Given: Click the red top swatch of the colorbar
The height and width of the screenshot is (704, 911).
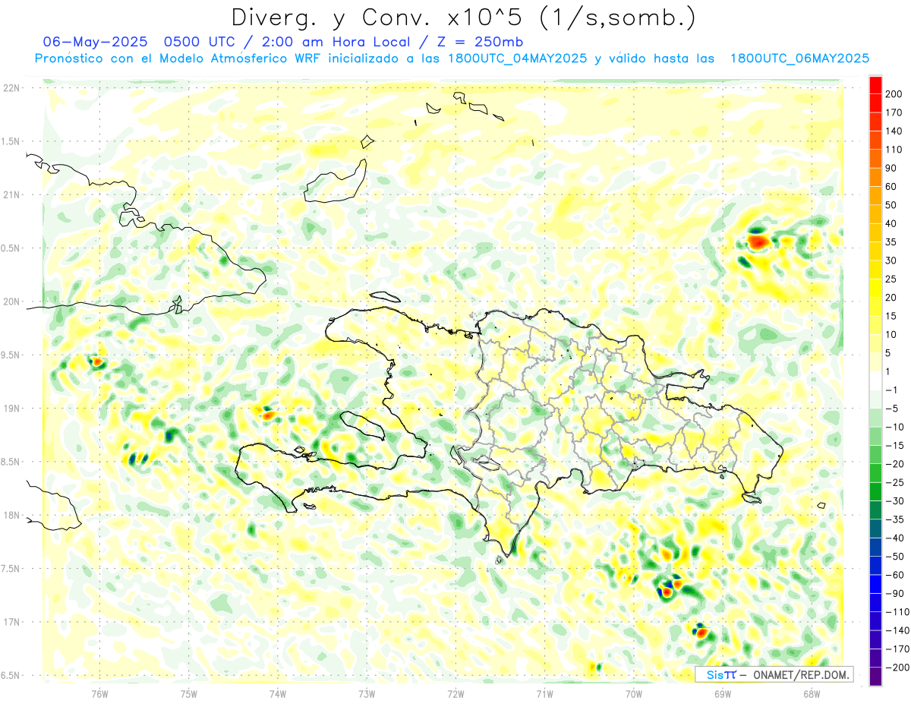Looking at the screenshot, I should [x=875, y=85].
